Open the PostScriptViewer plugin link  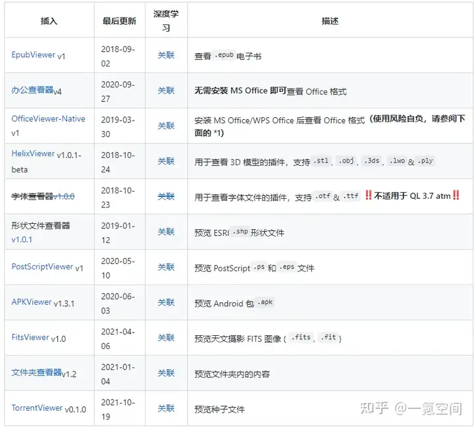(42, 267)
